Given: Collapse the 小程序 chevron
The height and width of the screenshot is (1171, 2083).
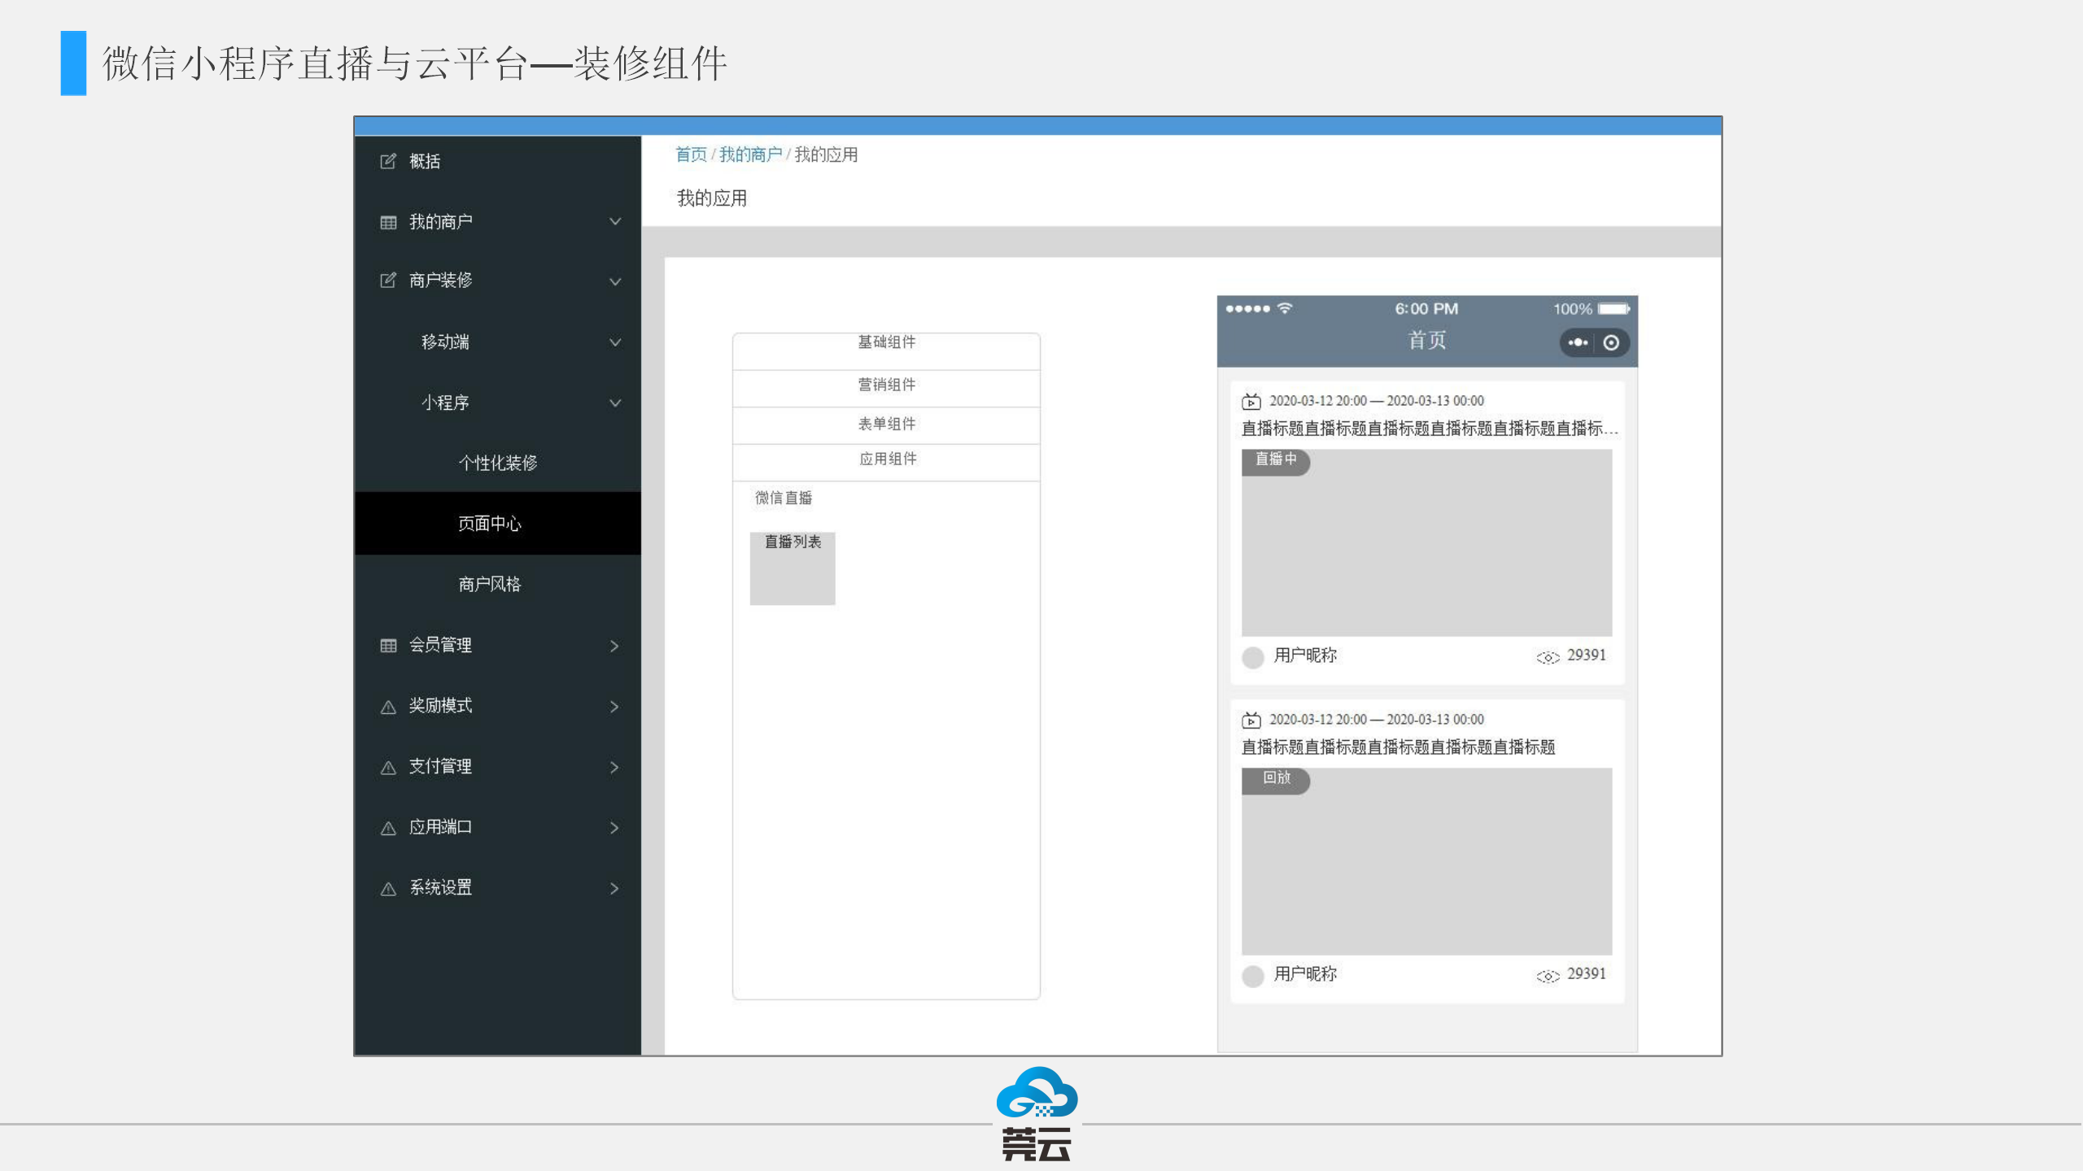Looking at the screenshot, I should pos(615,403).
